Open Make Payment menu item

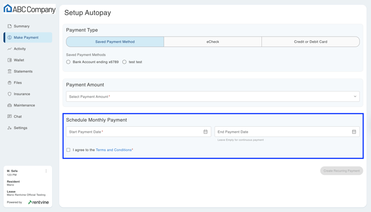[x=28, y=38]
